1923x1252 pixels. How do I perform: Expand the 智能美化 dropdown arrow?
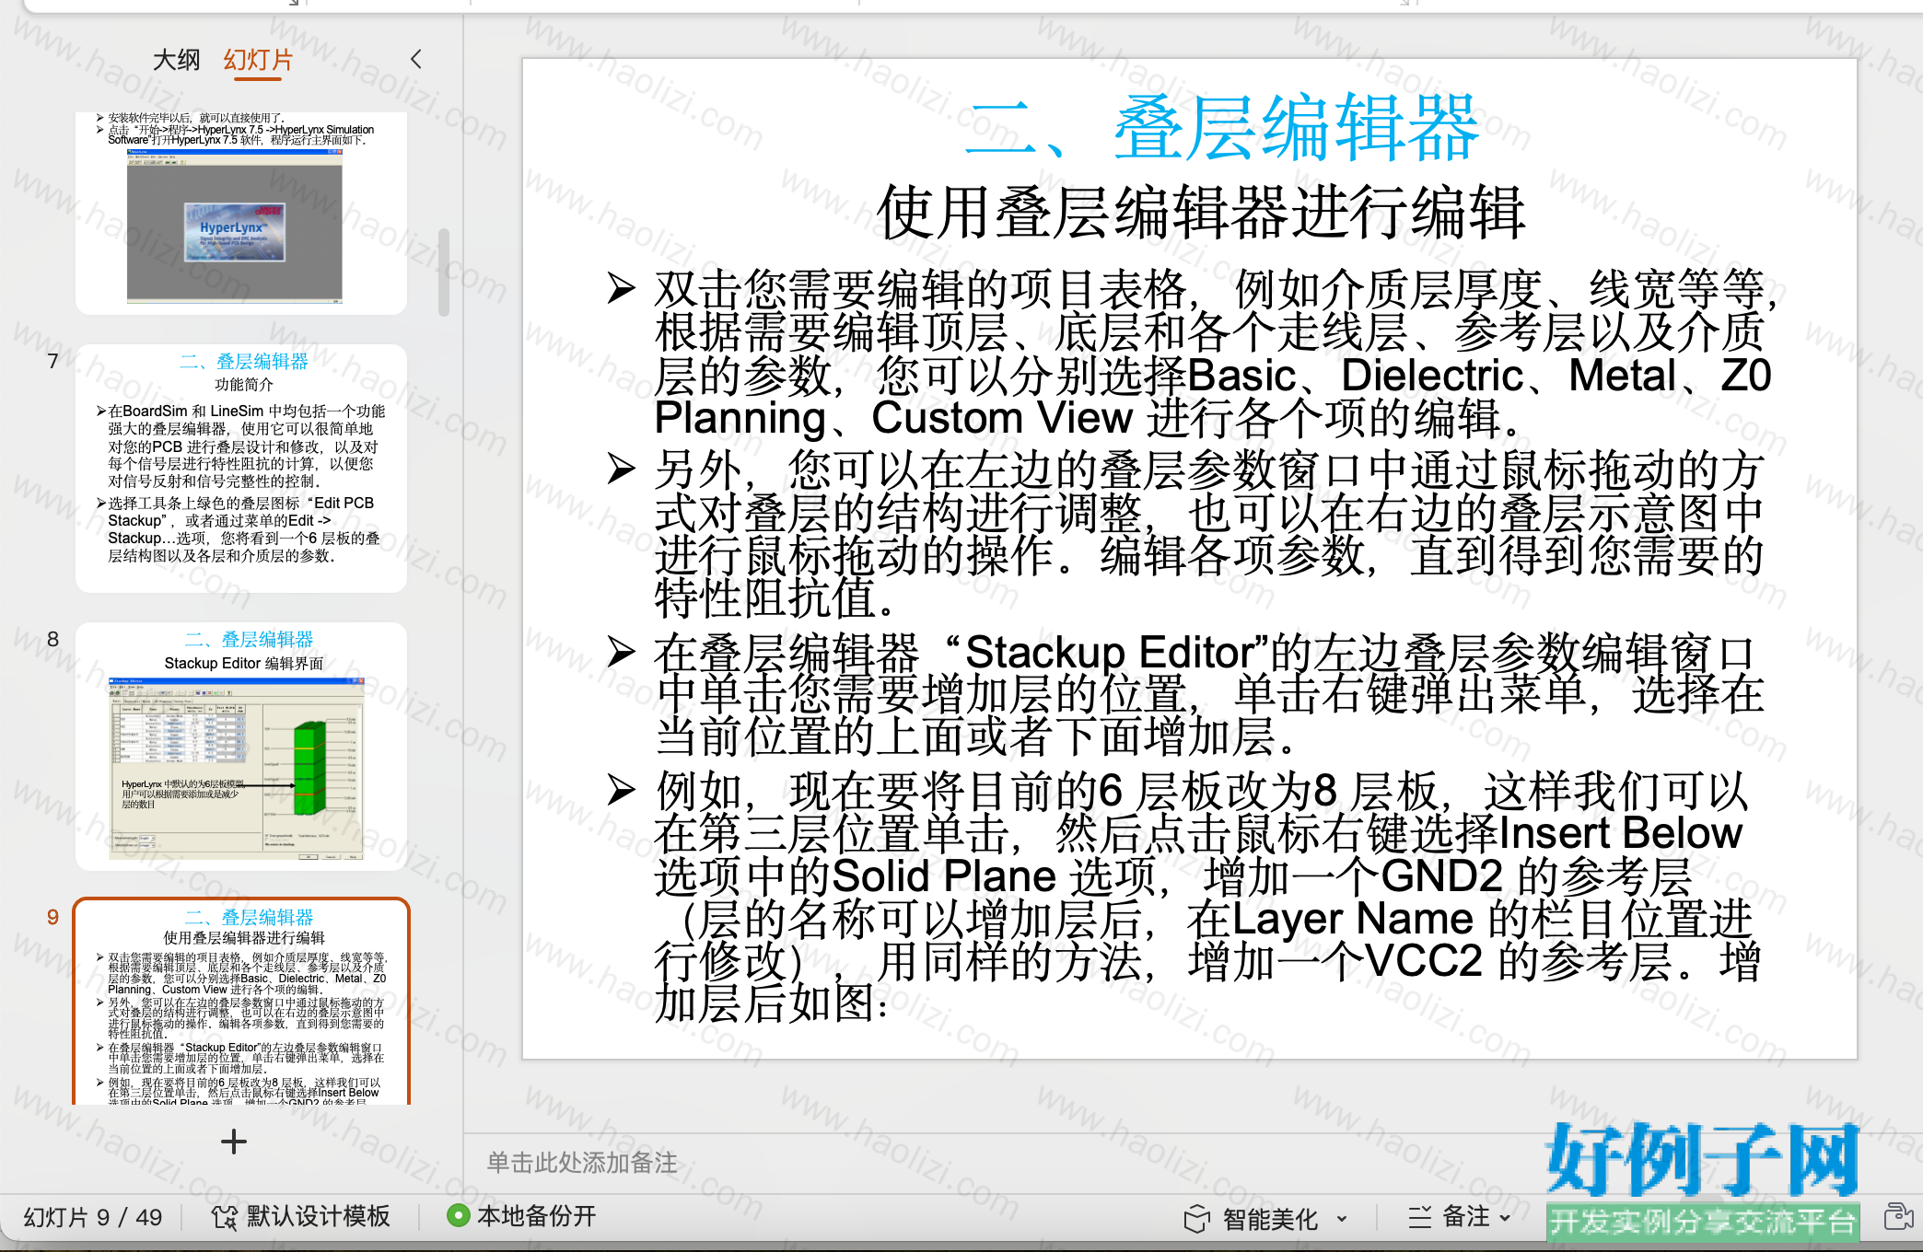[x=1342, y=1219]
